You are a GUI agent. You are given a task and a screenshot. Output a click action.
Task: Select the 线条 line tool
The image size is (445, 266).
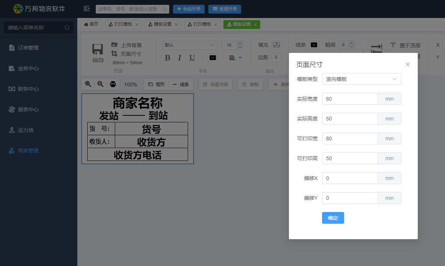point(181,84)
